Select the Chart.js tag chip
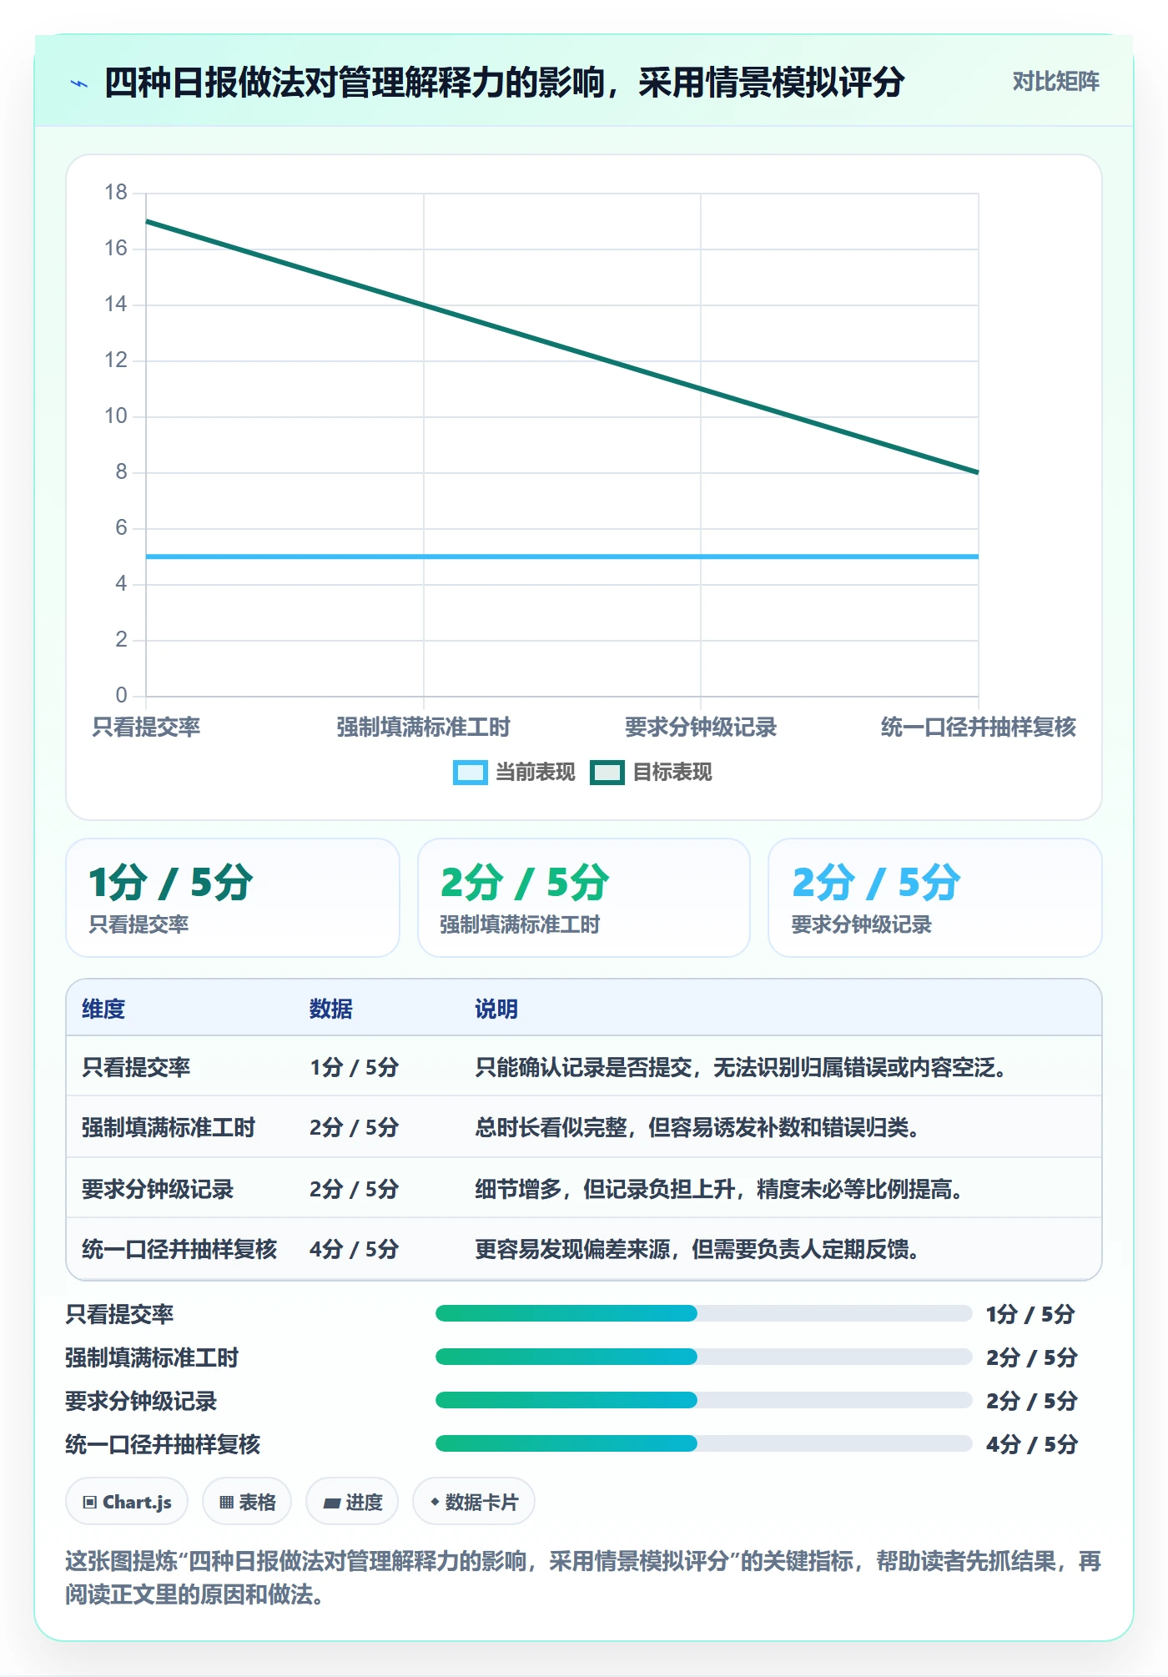The height and width of the screenshot is (1677, 1168). point(127,1502)
